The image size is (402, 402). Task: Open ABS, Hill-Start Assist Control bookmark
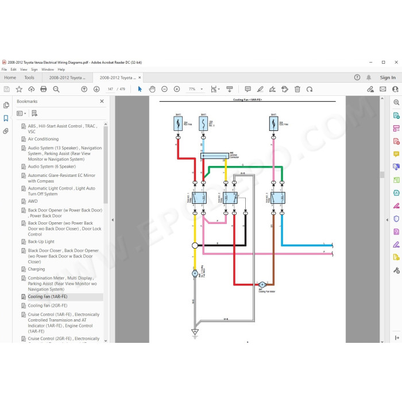63,129
